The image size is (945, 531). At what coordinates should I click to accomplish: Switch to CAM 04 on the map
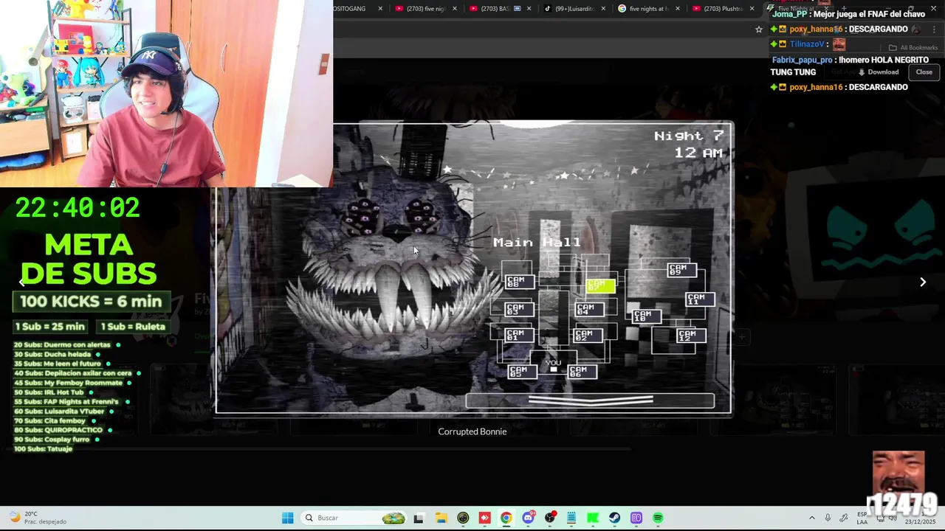pos(590,309)
